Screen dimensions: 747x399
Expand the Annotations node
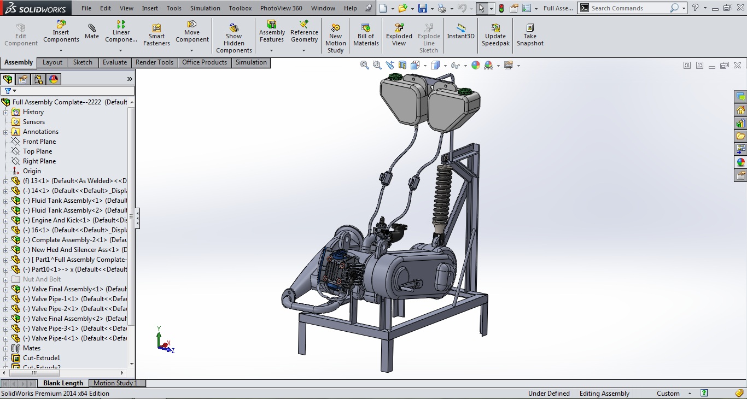click(6, 132)
